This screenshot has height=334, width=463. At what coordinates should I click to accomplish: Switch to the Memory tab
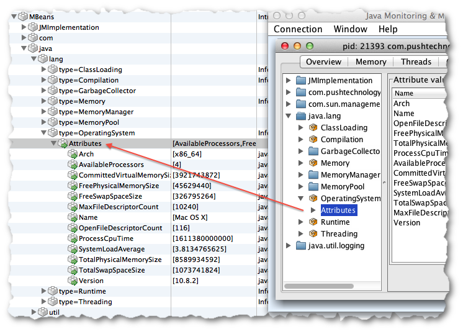tap(371, 62)
